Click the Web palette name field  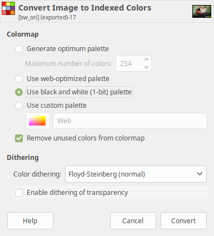(x=130, y=120)
